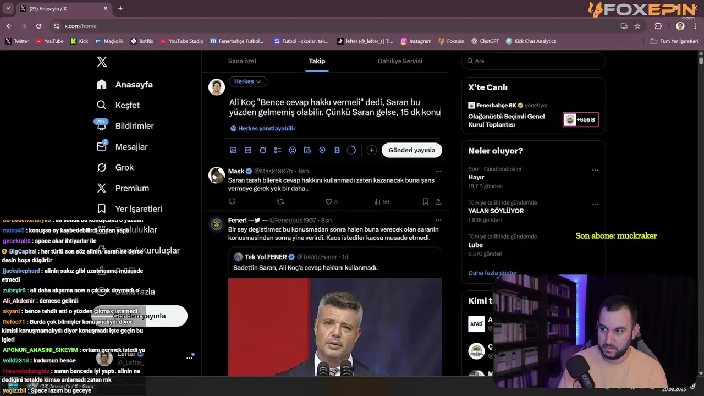Open Bildirimler notifications
The width and height of the screenshot is (704, 396).
click(x=125, y=126)
